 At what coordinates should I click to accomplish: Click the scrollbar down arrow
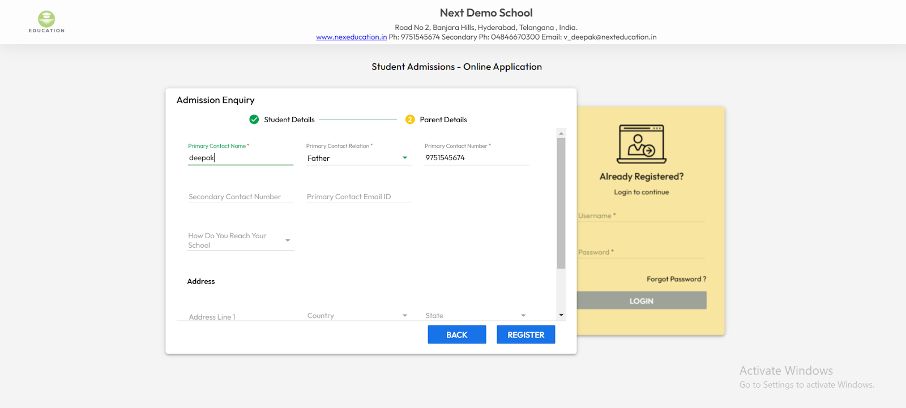tap(561, 315)
